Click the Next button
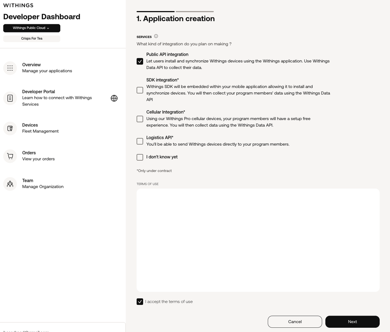This screenshot has width=390, height=332. pos(352,322)
